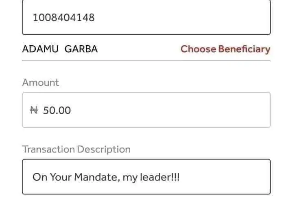Viewport: 293px width, 203px height.
Task: Click the Transaction Description text box
Action: [146, 177]
